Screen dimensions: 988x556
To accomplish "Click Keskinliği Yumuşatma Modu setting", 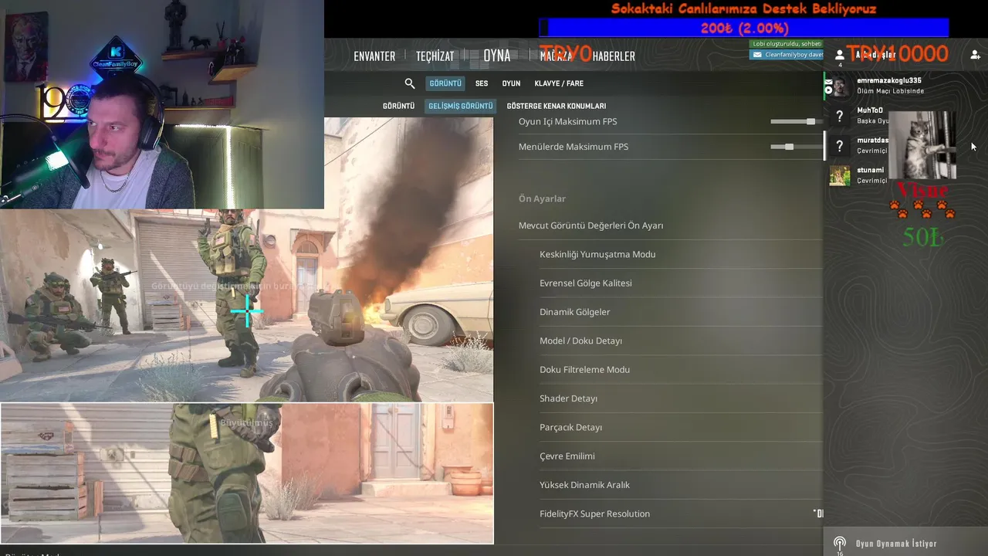I will tap(681, 254).
